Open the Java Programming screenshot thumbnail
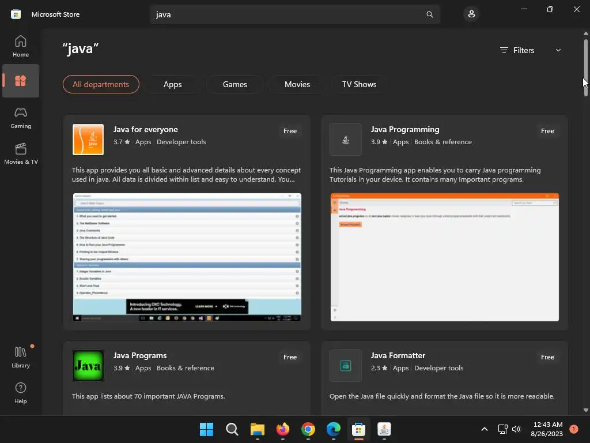The height and width of the screenshot is (443, 590). tap(444, 257)
